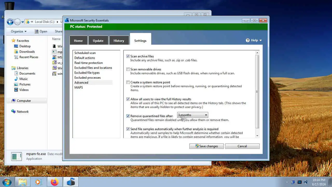The height and width of the screenshot is (187, 332).
Task: Click the Cancel button
Action: point(242,146)
